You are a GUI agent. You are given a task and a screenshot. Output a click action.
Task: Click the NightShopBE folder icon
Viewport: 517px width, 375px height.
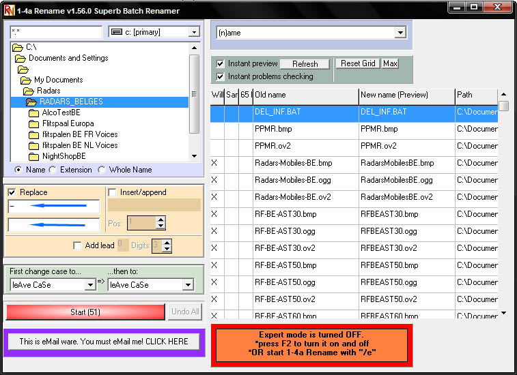click(x=34, y=156)
